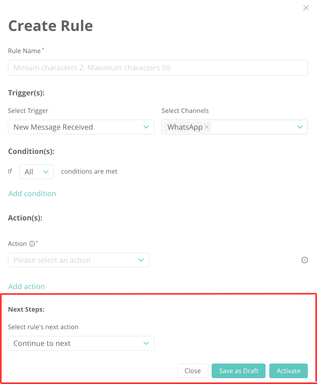The width and height of the screenshot is (317, 384).
Task: Click the chevron in the next action box
Action: pos(146,343)
